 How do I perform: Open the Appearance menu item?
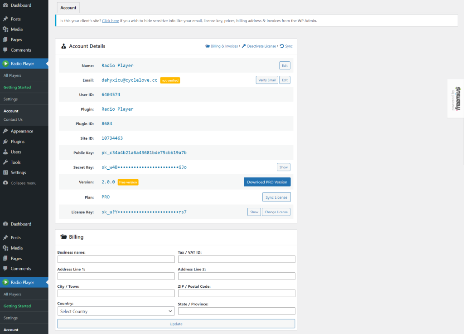click(x=22, y=131)
